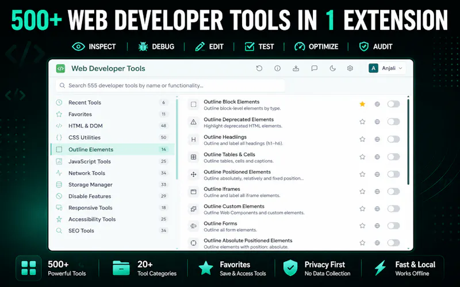The height and width of the screenshot is (287, 460).
Task: Focus the search developer tools field
Action: 170,86
